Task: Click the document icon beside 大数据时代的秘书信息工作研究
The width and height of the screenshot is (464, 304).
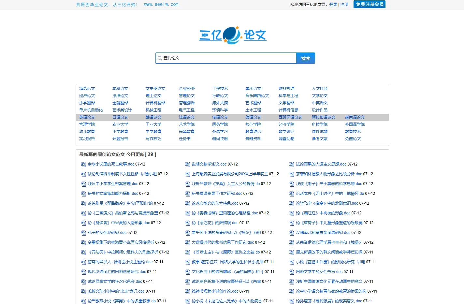Action: 187,243
